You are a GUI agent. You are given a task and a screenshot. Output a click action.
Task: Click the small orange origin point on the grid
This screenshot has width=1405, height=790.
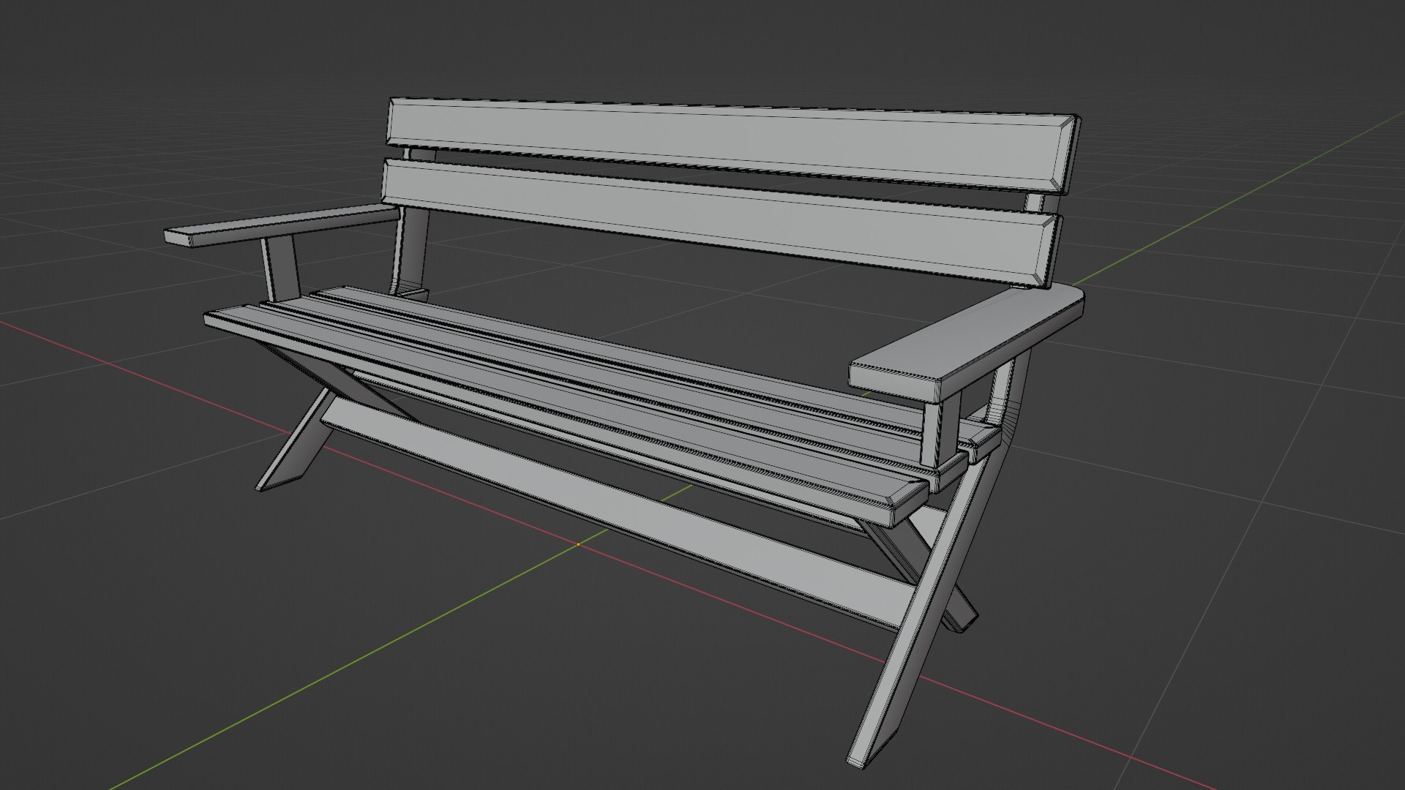coord(578,544)
